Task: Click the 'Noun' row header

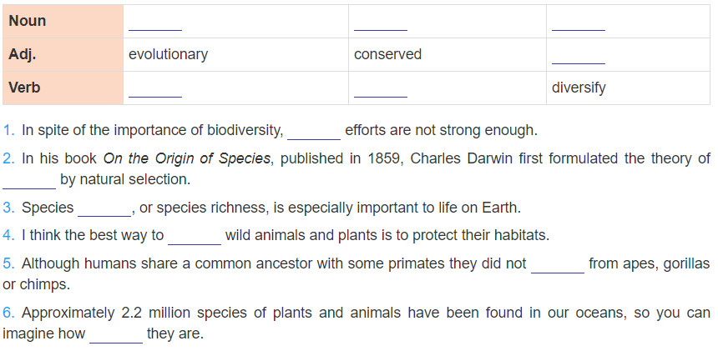Action: pyautogui.click(x=27, y=21)
